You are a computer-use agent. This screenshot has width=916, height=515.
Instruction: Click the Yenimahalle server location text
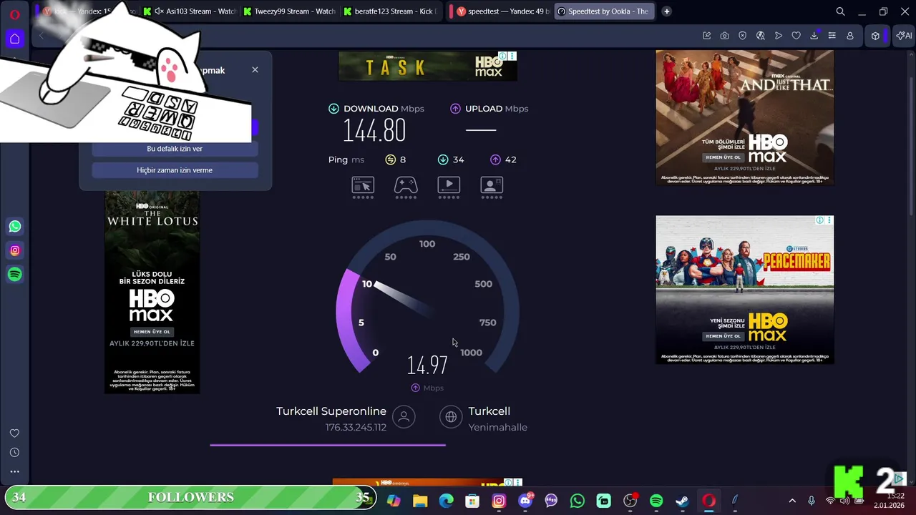(x=497, y=427)
